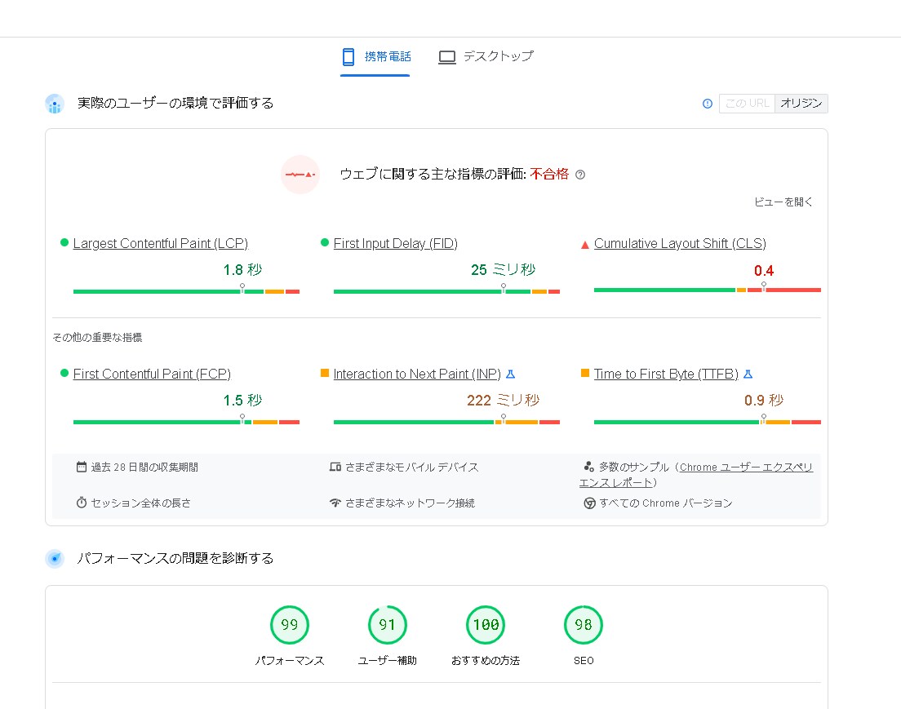
Task: Click the orange square beside TTFB
Action: coord(585,374)
